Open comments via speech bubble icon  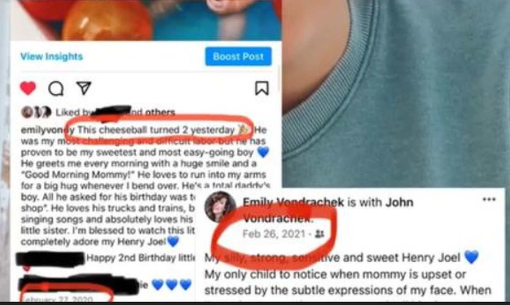coord(56,89)
